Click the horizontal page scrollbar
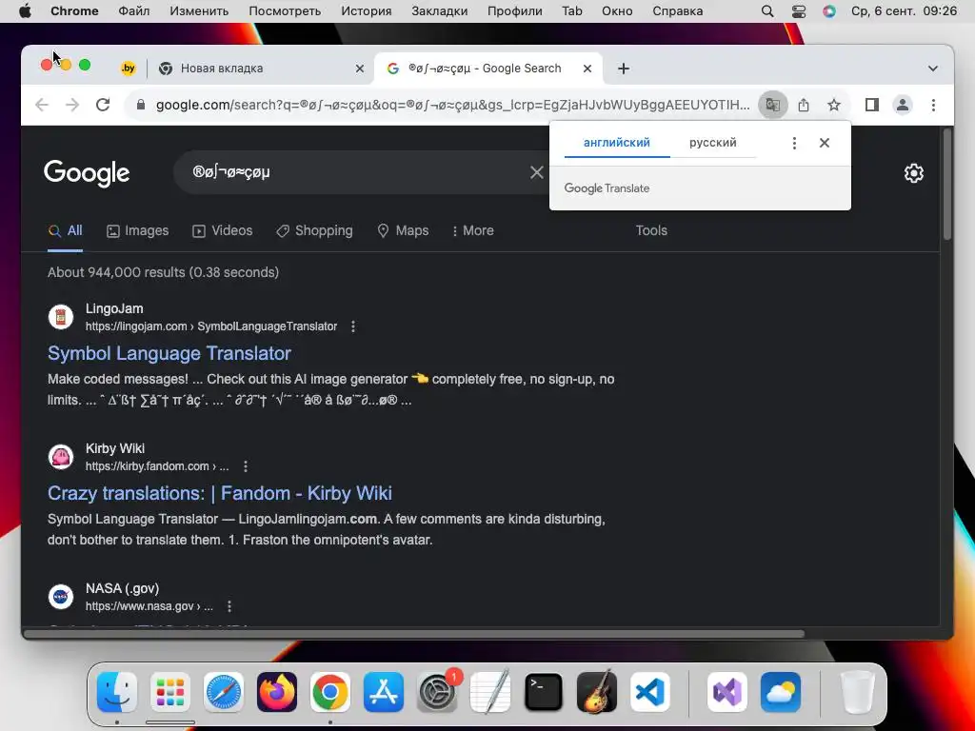This screenshot has width=975, height=731. point(414,634)
